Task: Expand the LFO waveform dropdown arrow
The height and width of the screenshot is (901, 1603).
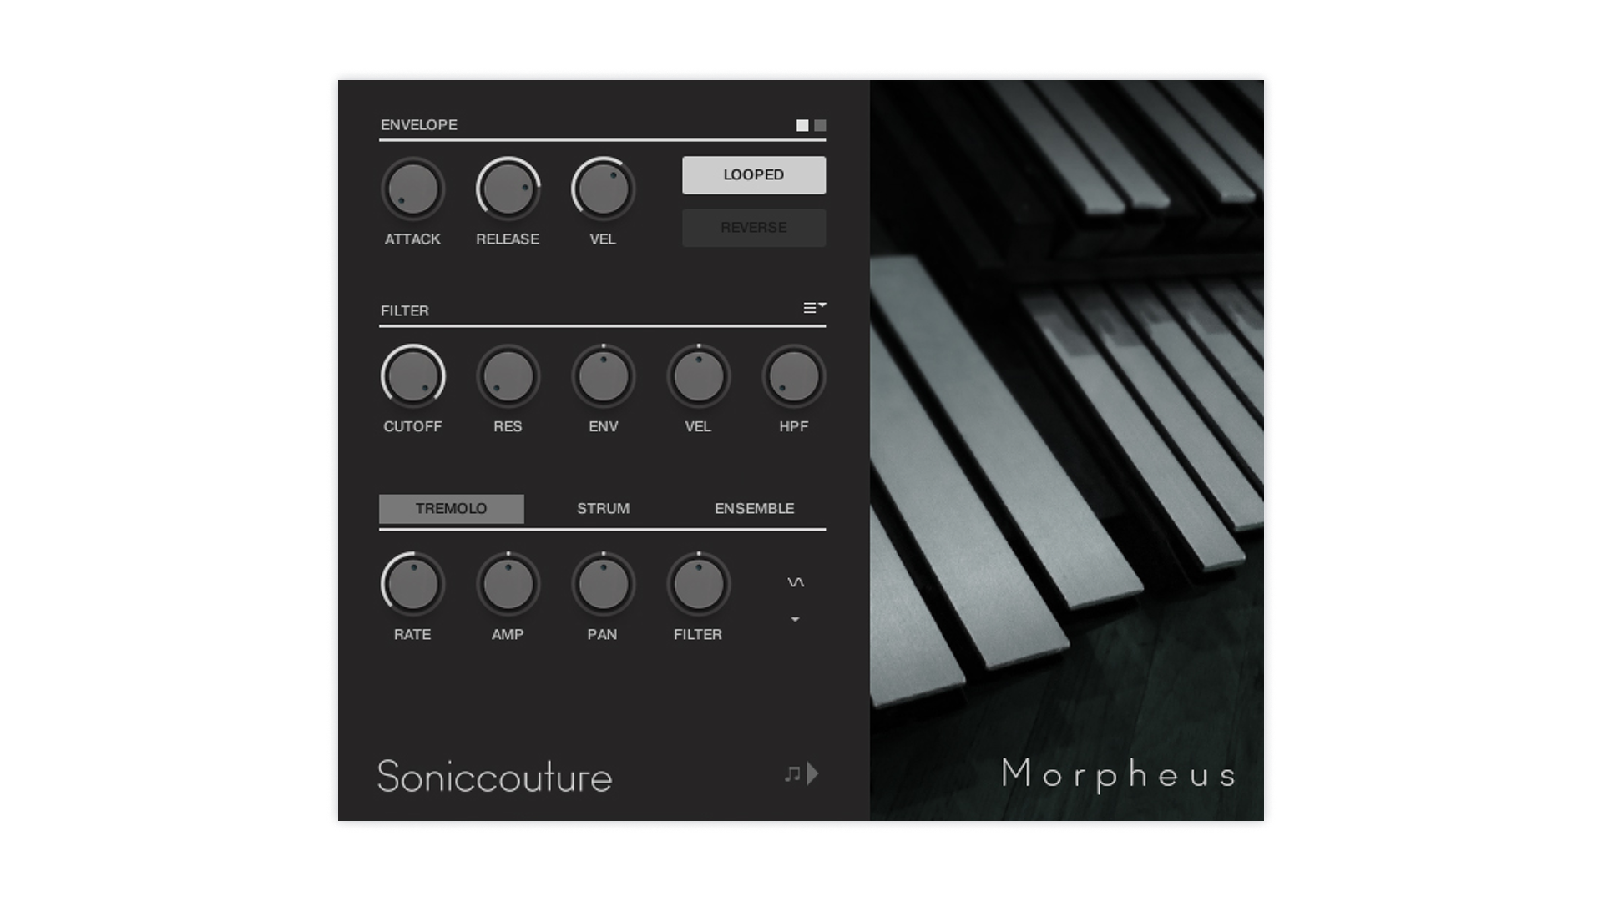Action: (x=795, y=620)
